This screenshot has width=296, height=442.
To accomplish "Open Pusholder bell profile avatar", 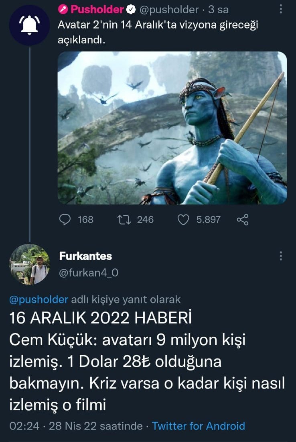I will [30, 25].
